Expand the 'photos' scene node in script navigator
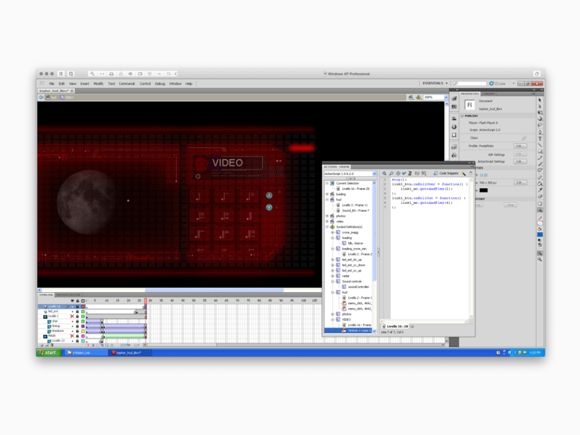Screen dimensions: 580x435 [x=327, y=216]
